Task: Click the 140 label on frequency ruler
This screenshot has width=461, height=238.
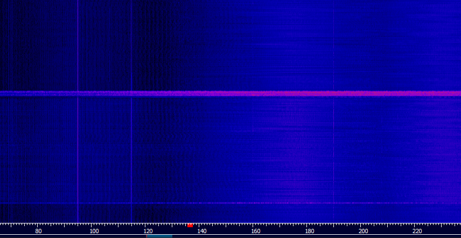Action: [x=202, y=231]
